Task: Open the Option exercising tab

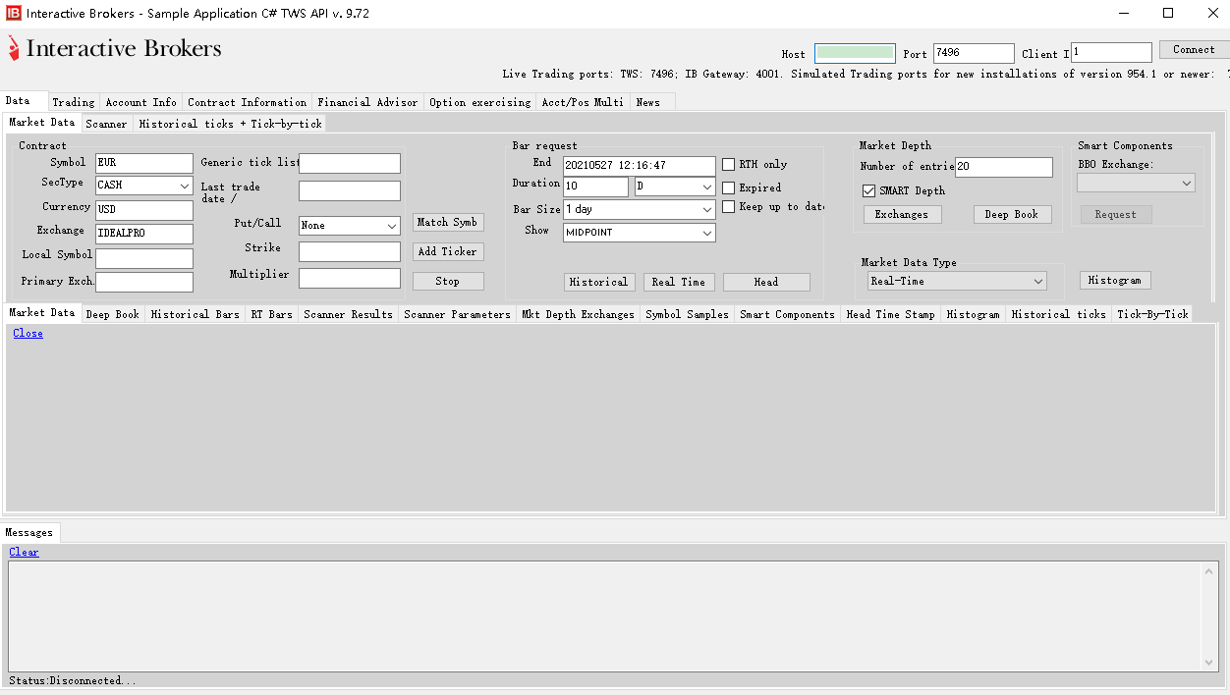Action: tap(479, 102)
